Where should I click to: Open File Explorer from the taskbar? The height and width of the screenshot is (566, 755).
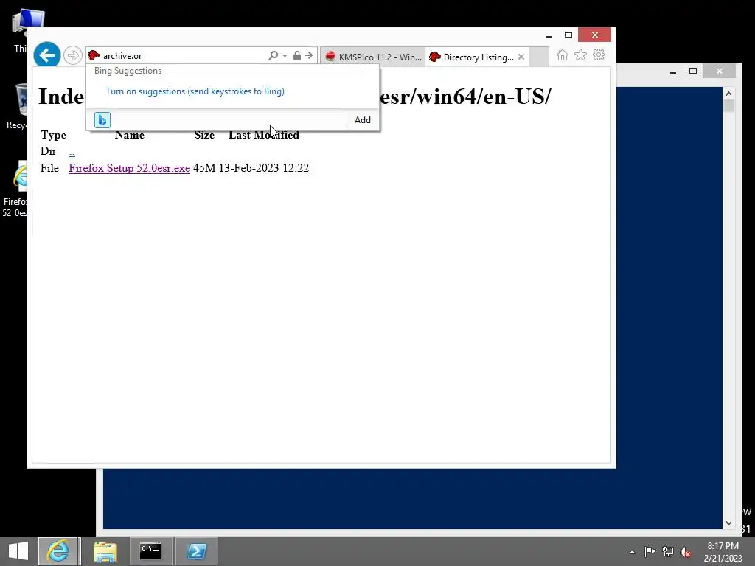(105, 551)
